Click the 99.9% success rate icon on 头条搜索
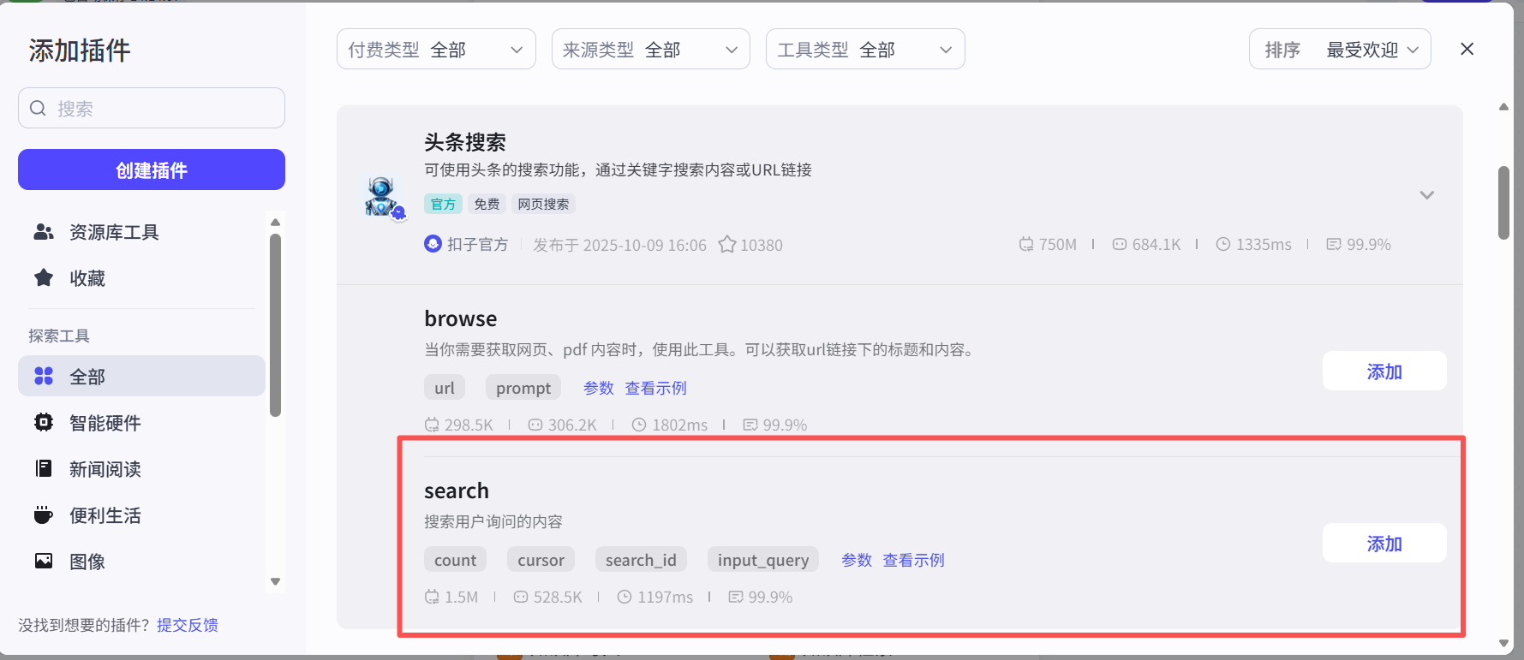The height and width of the screenshot is (660, 1524). click(x=1334, y=244)
